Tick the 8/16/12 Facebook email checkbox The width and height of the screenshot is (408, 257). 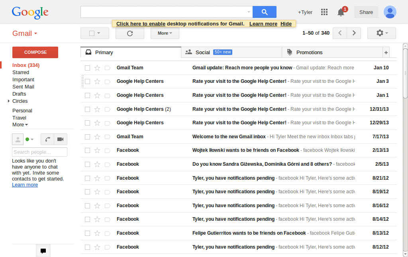coord(87,206)
